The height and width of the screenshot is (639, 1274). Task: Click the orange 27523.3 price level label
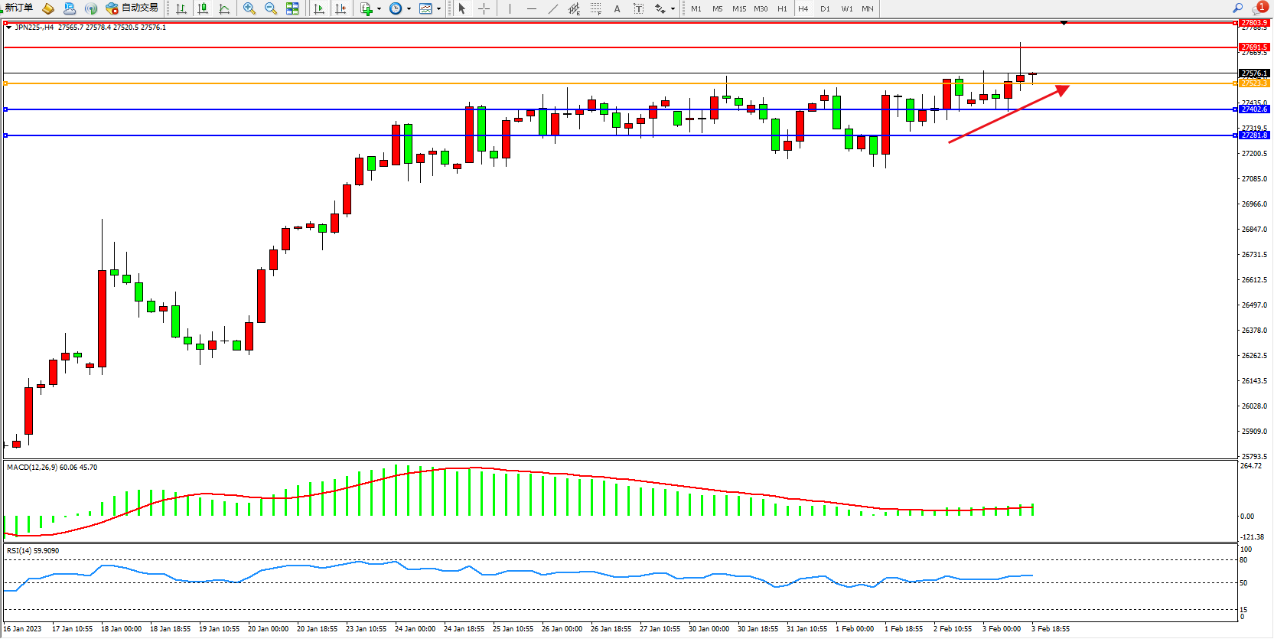point(1254,83)
